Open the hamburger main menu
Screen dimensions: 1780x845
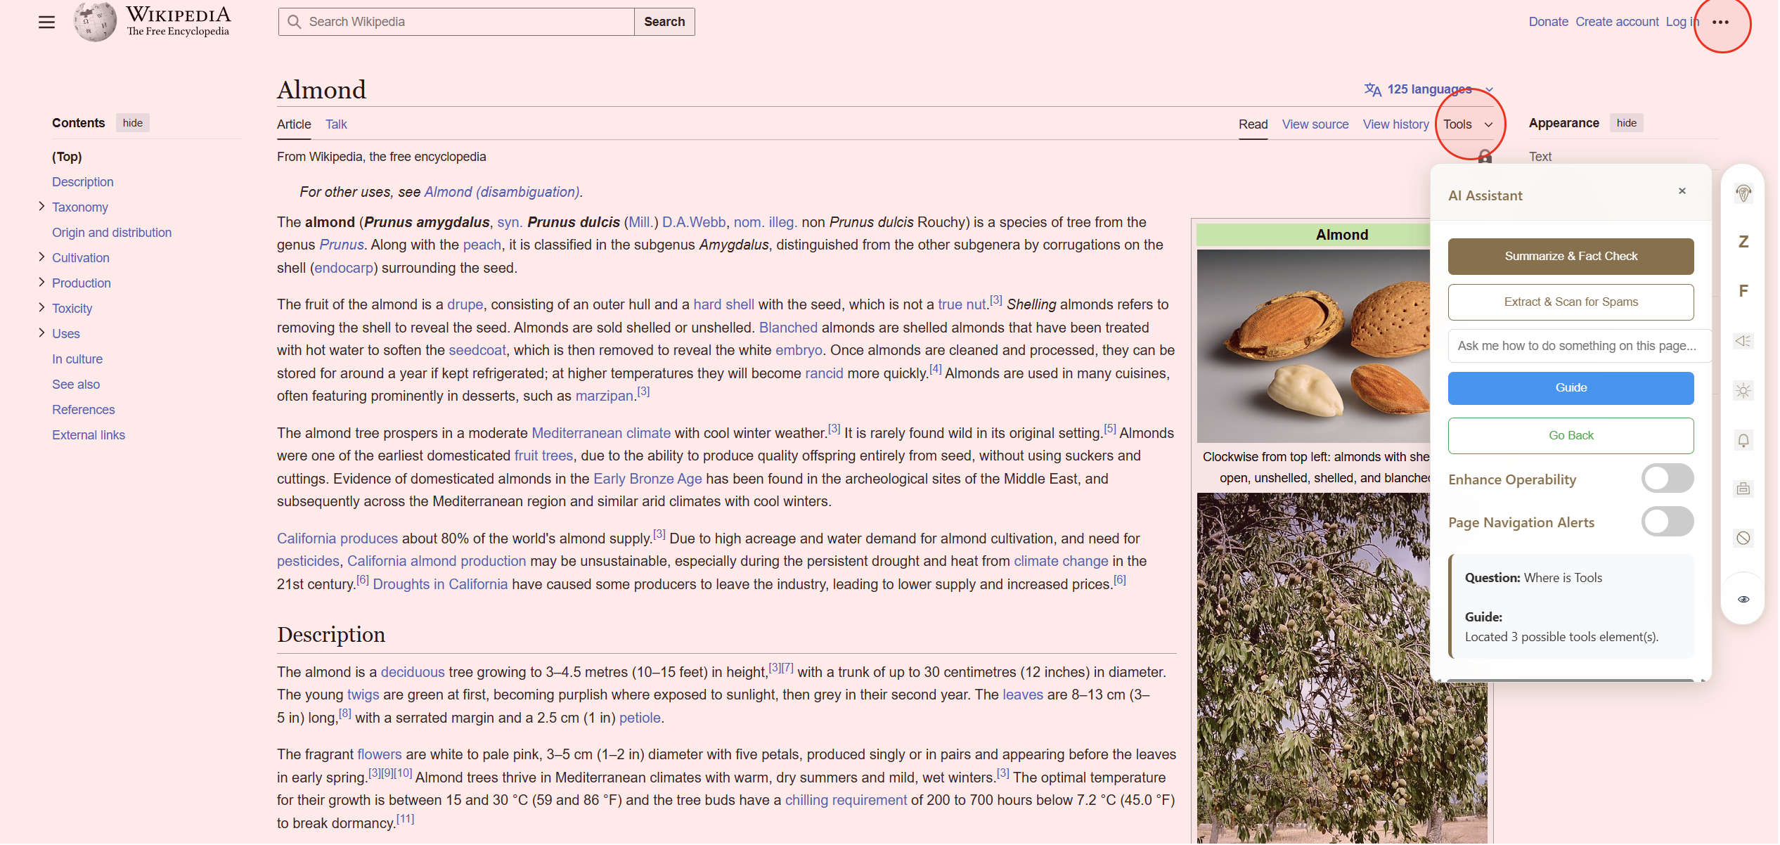click(x=46, y=22)
